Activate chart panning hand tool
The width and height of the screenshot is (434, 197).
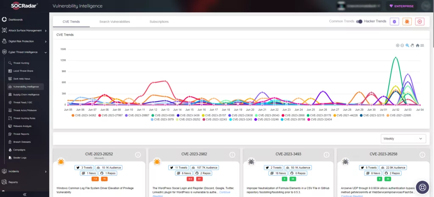tap(412, 46)
